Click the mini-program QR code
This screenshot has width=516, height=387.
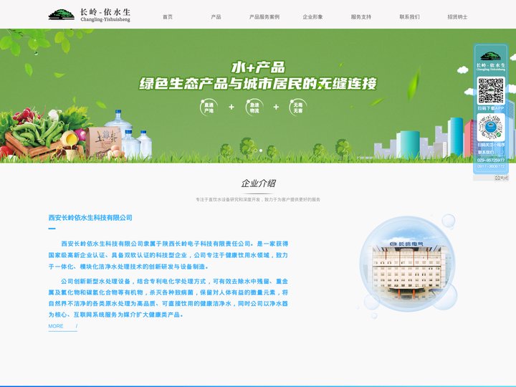(491, 128)
